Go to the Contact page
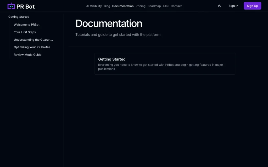Screen dimensions: 268x167 click(x=176, y=6)
